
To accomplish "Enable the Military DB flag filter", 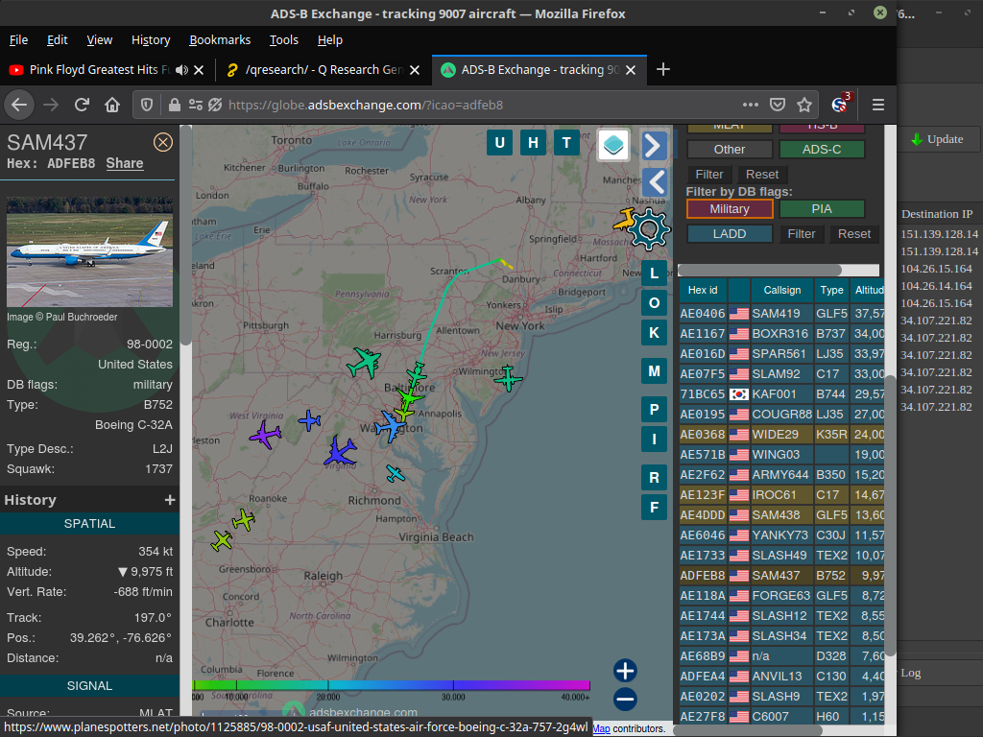I will pyautogui.click(x=730, y=208).
